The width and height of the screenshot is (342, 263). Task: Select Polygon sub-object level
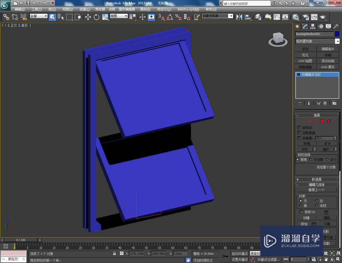point(322,121)
